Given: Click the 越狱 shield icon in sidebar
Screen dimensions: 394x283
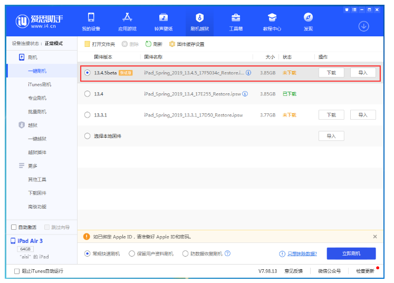Looking at the screenshot, I should click(x=22, y=125).
